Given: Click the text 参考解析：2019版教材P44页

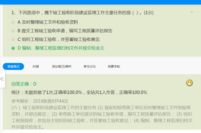Looking at the screenshot, I should click(x=40, y=101).
